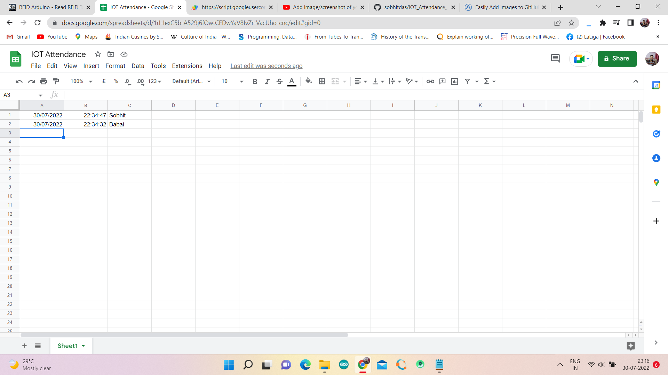Open comment history icon
668x375 pixels.
click(x=555, y=58)
